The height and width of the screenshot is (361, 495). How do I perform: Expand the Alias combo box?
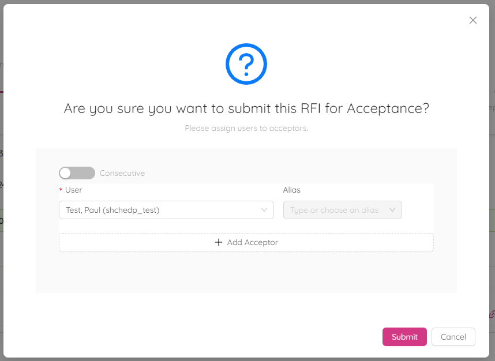coord(342,210)
